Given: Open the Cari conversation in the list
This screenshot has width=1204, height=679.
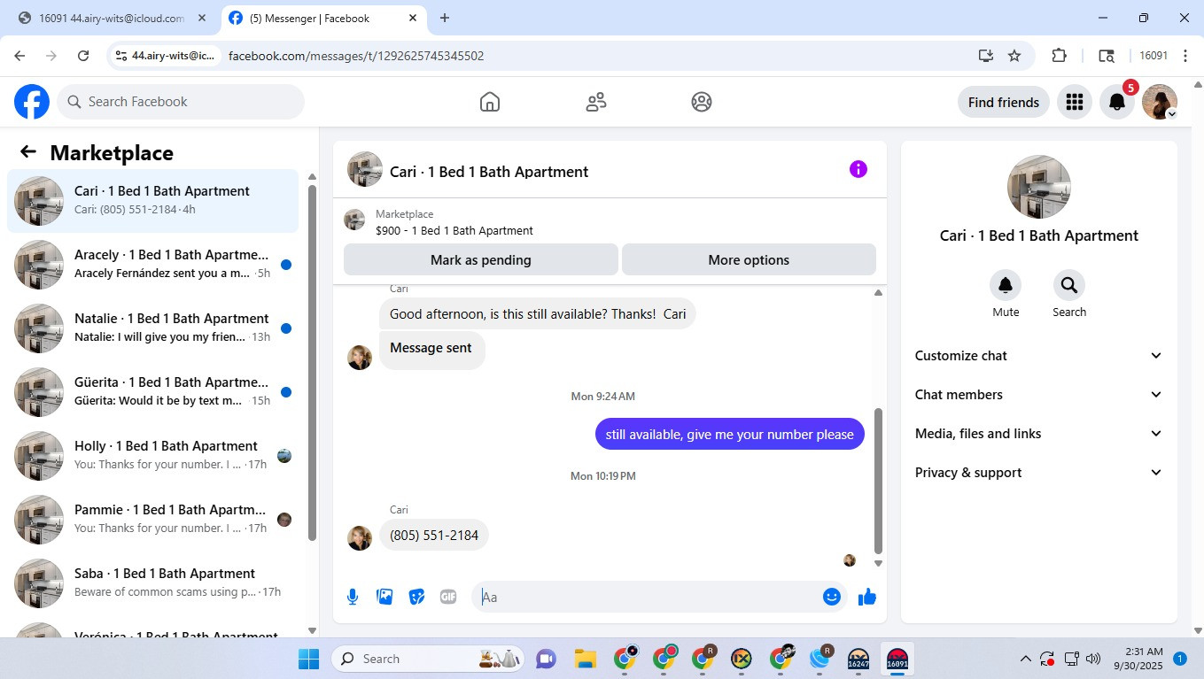Looking at the screenshot, I should (x=152, y=201).
